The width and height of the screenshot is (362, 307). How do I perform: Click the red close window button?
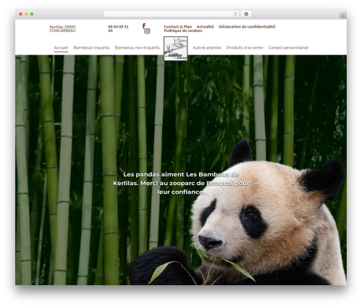coord(21,15)
